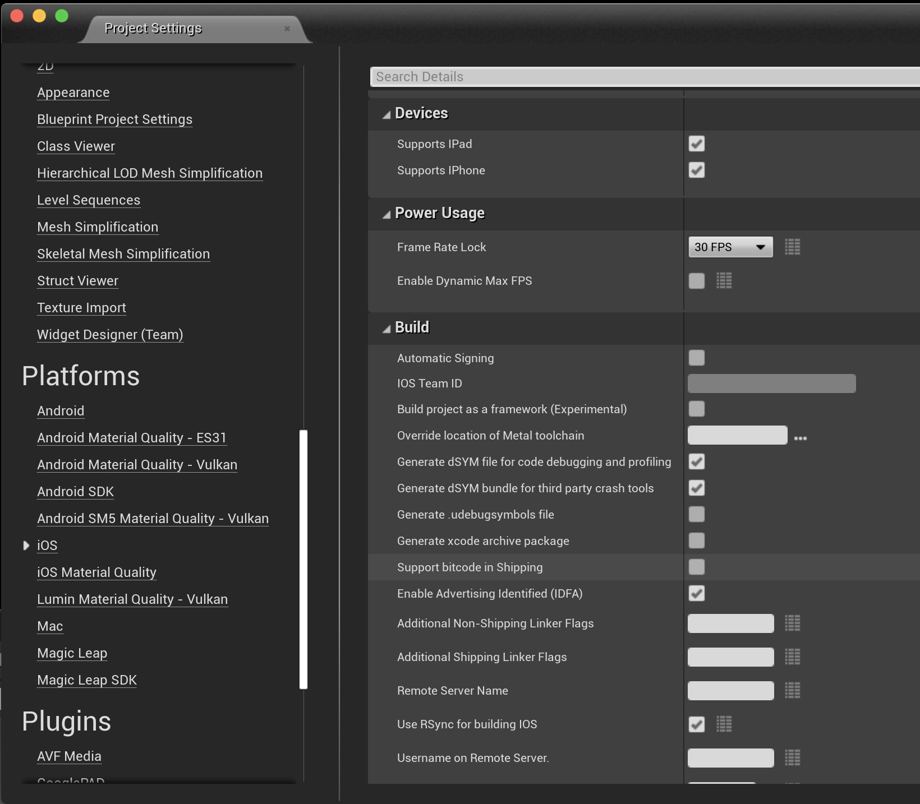The width and height of the screenshot is (920, 804).
Task: Click the grid icon next to Additional Shipping Linker Flags
Action: pos(792,657)
